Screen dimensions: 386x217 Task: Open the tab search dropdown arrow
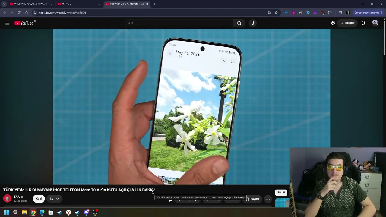[x=4, y=4]
